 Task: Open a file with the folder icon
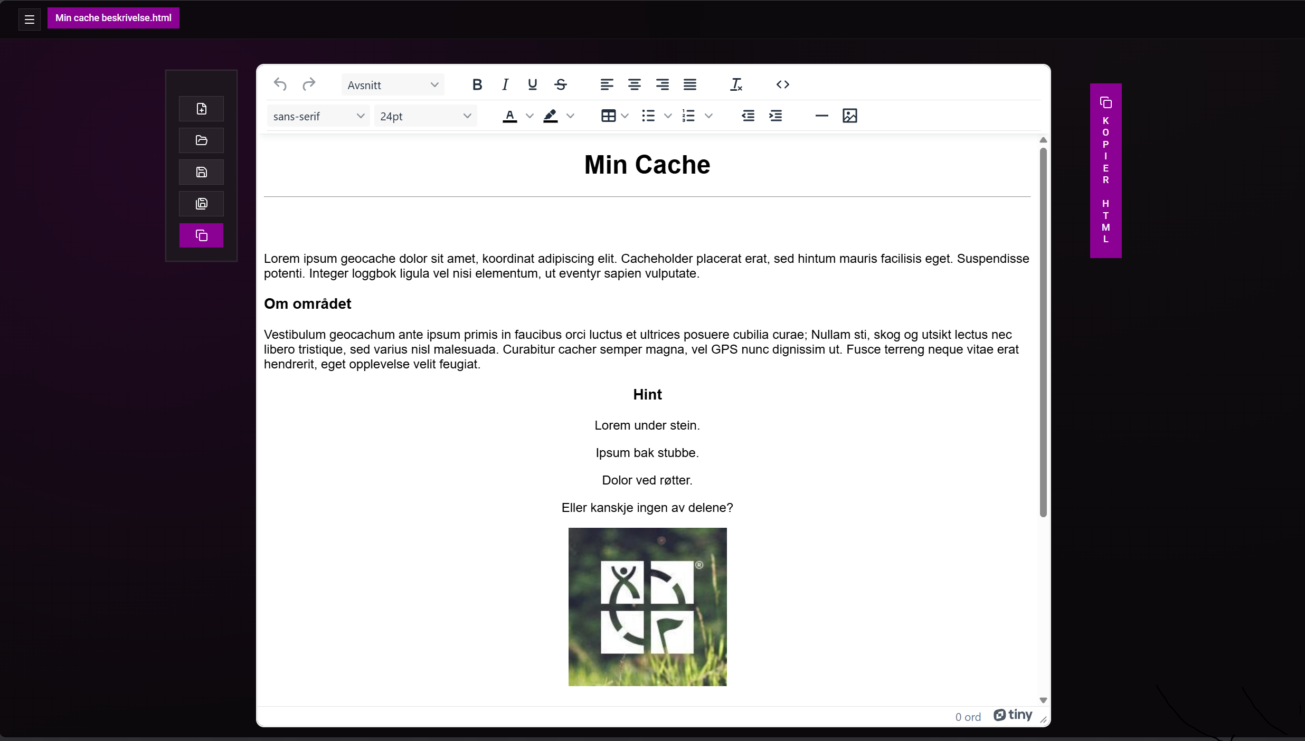click(201, 140)
